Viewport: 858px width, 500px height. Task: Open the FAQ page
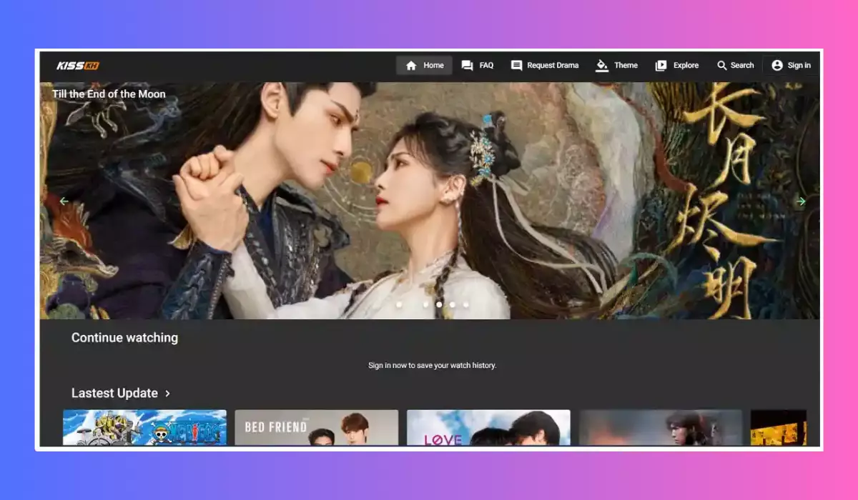pyautogui.click(x=478, y=65)
